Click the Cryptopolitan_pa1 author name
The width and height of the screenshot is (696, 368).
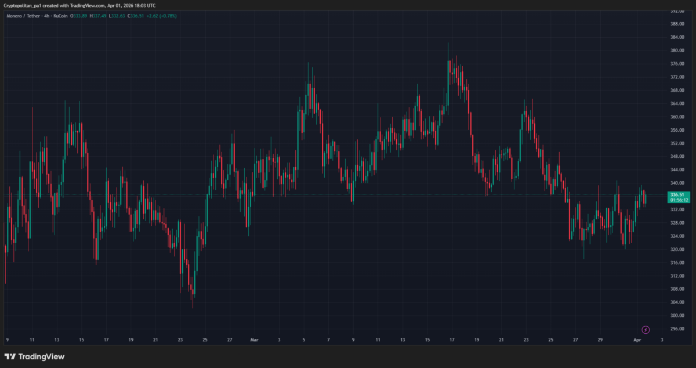tap(24, 5)
